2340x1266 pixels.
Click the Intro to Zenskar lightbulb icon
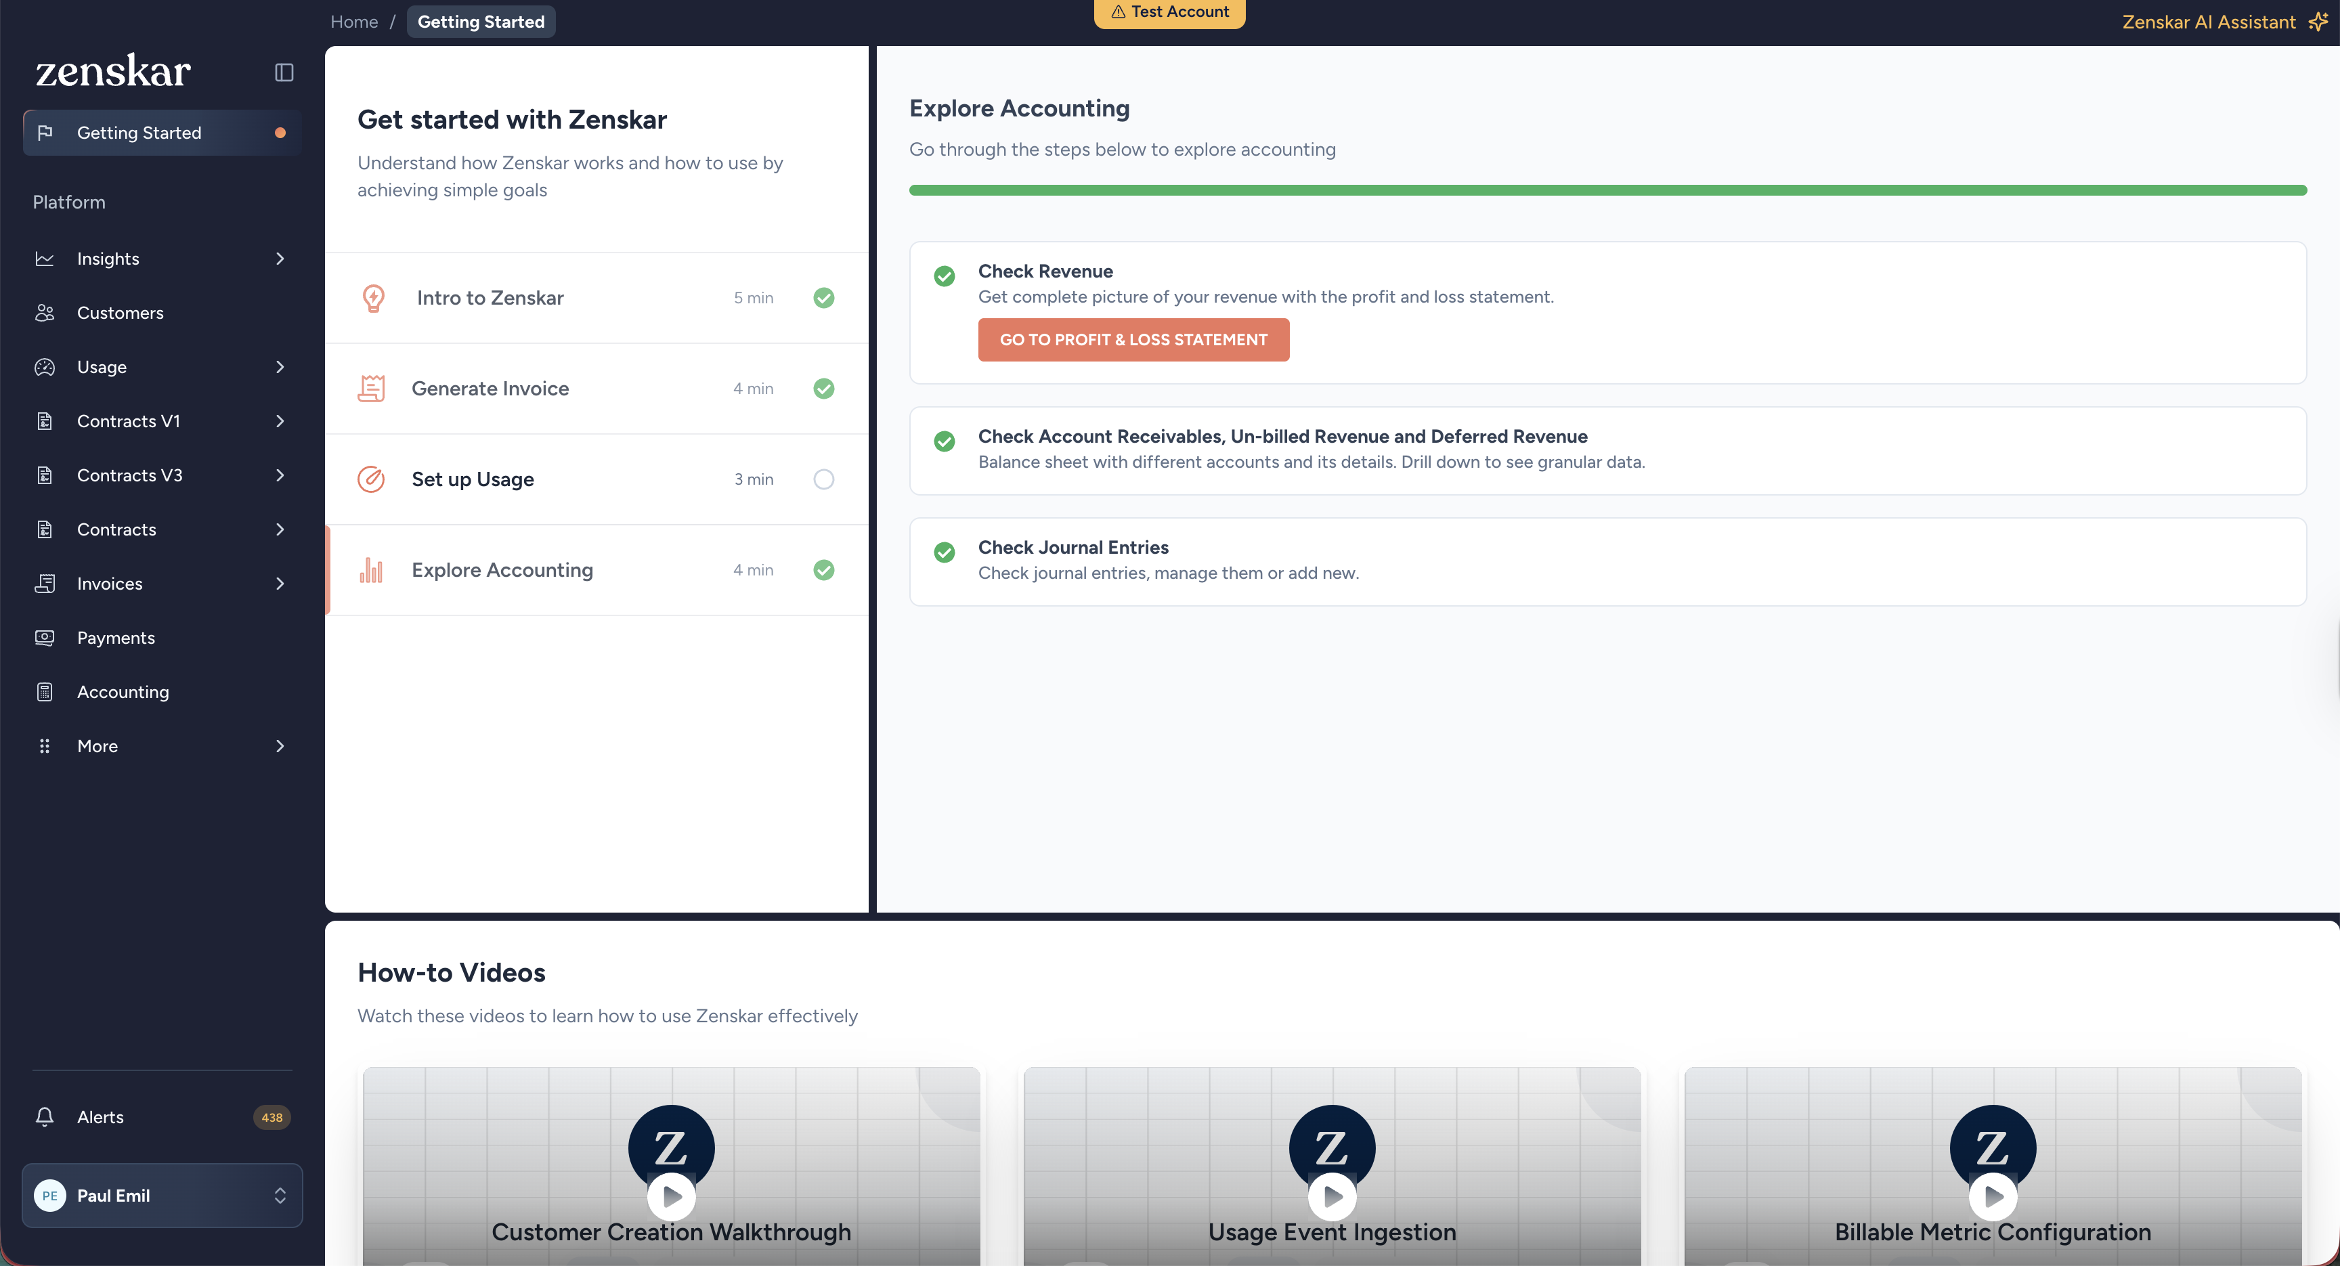pyautogui.click(x=373, y=298)
